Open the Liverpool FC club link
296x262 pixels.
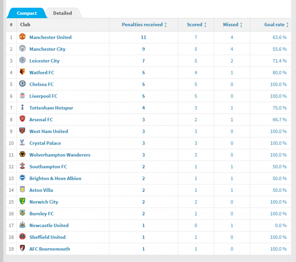(x=43, y=96)
